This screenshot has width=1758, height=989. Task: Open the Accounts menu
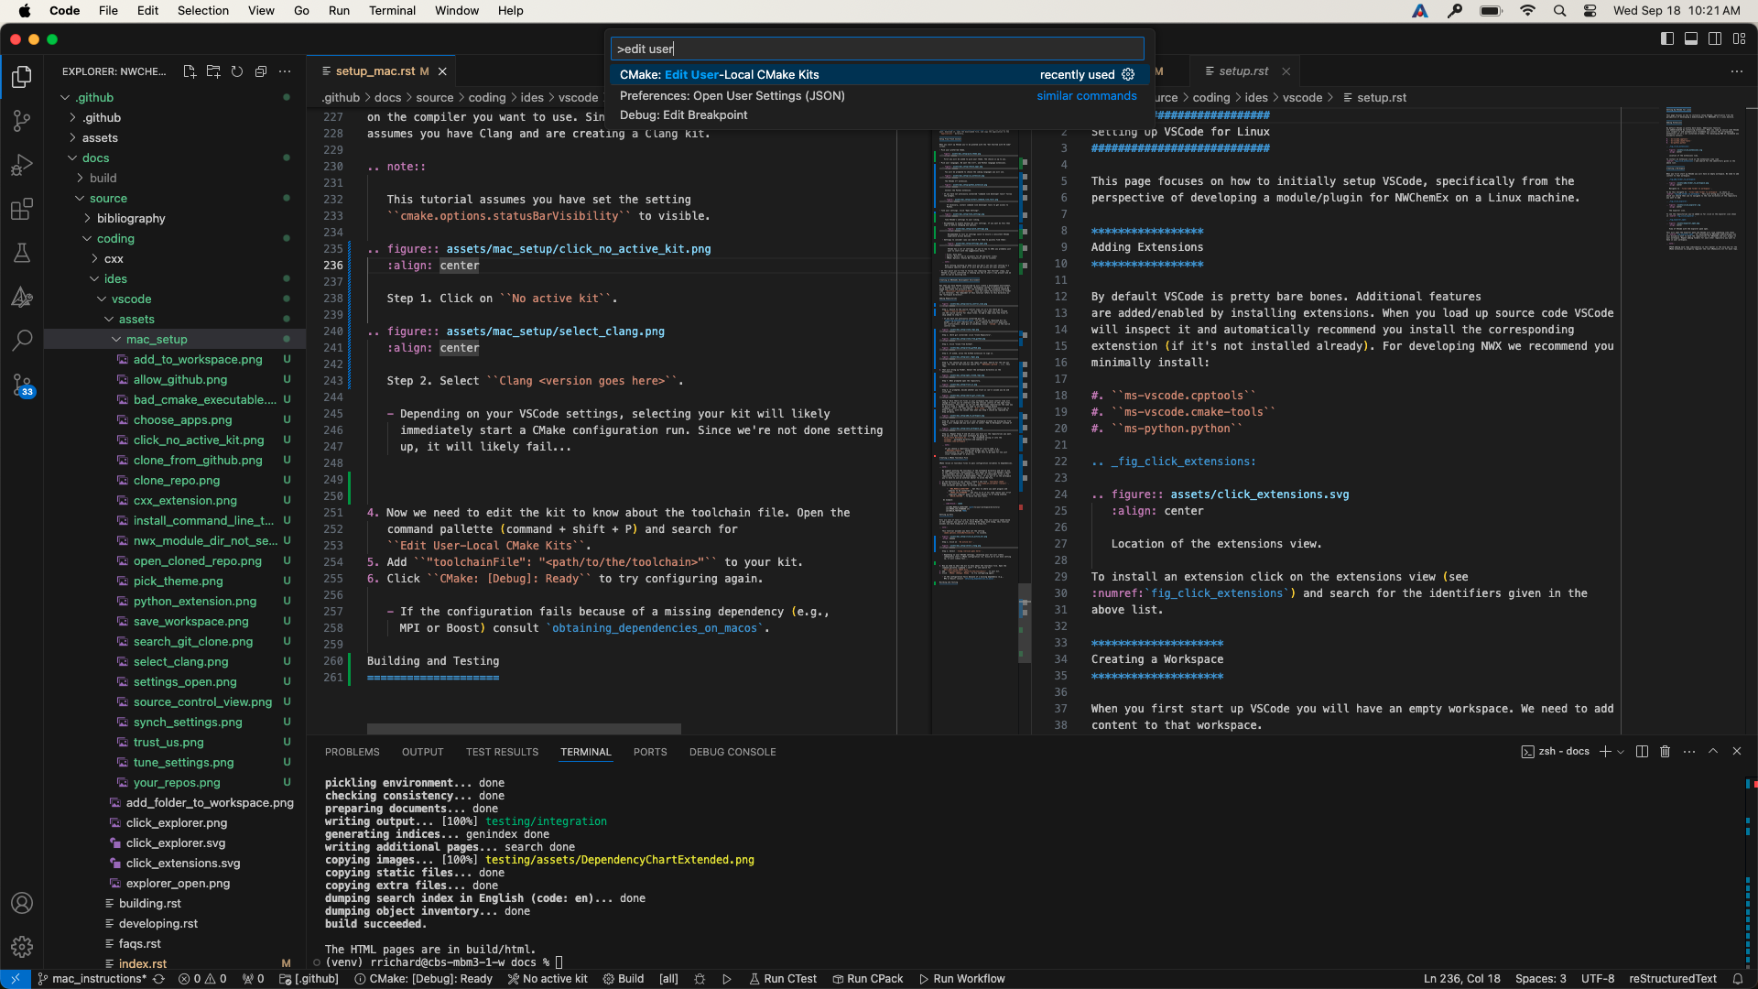point(22,903)
